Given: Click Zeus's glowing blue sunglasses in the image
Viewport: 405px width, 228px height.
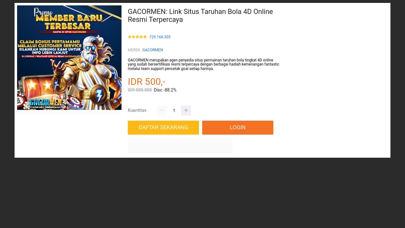Looking at the screenshot, I should pos(90,48).
